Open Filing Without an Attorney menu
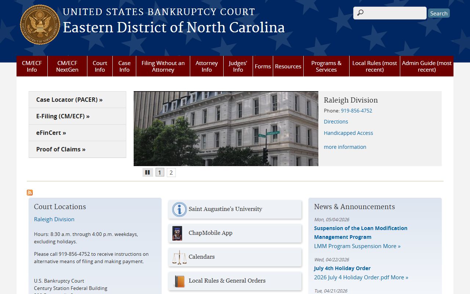 click(163, 66)
